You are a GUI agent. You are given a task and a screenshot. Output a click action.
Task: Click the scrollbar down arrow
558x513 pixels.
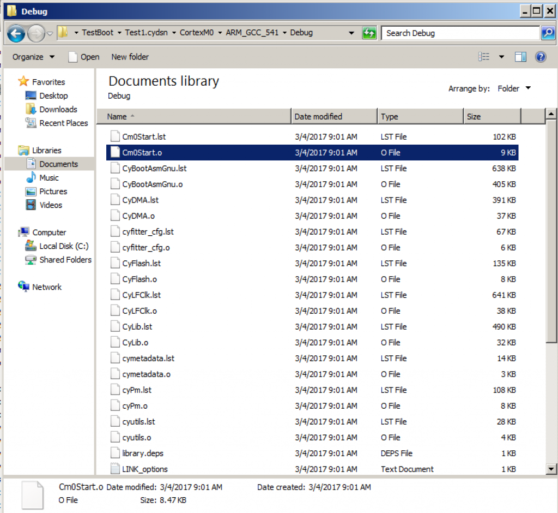click(x=550, y=468)
